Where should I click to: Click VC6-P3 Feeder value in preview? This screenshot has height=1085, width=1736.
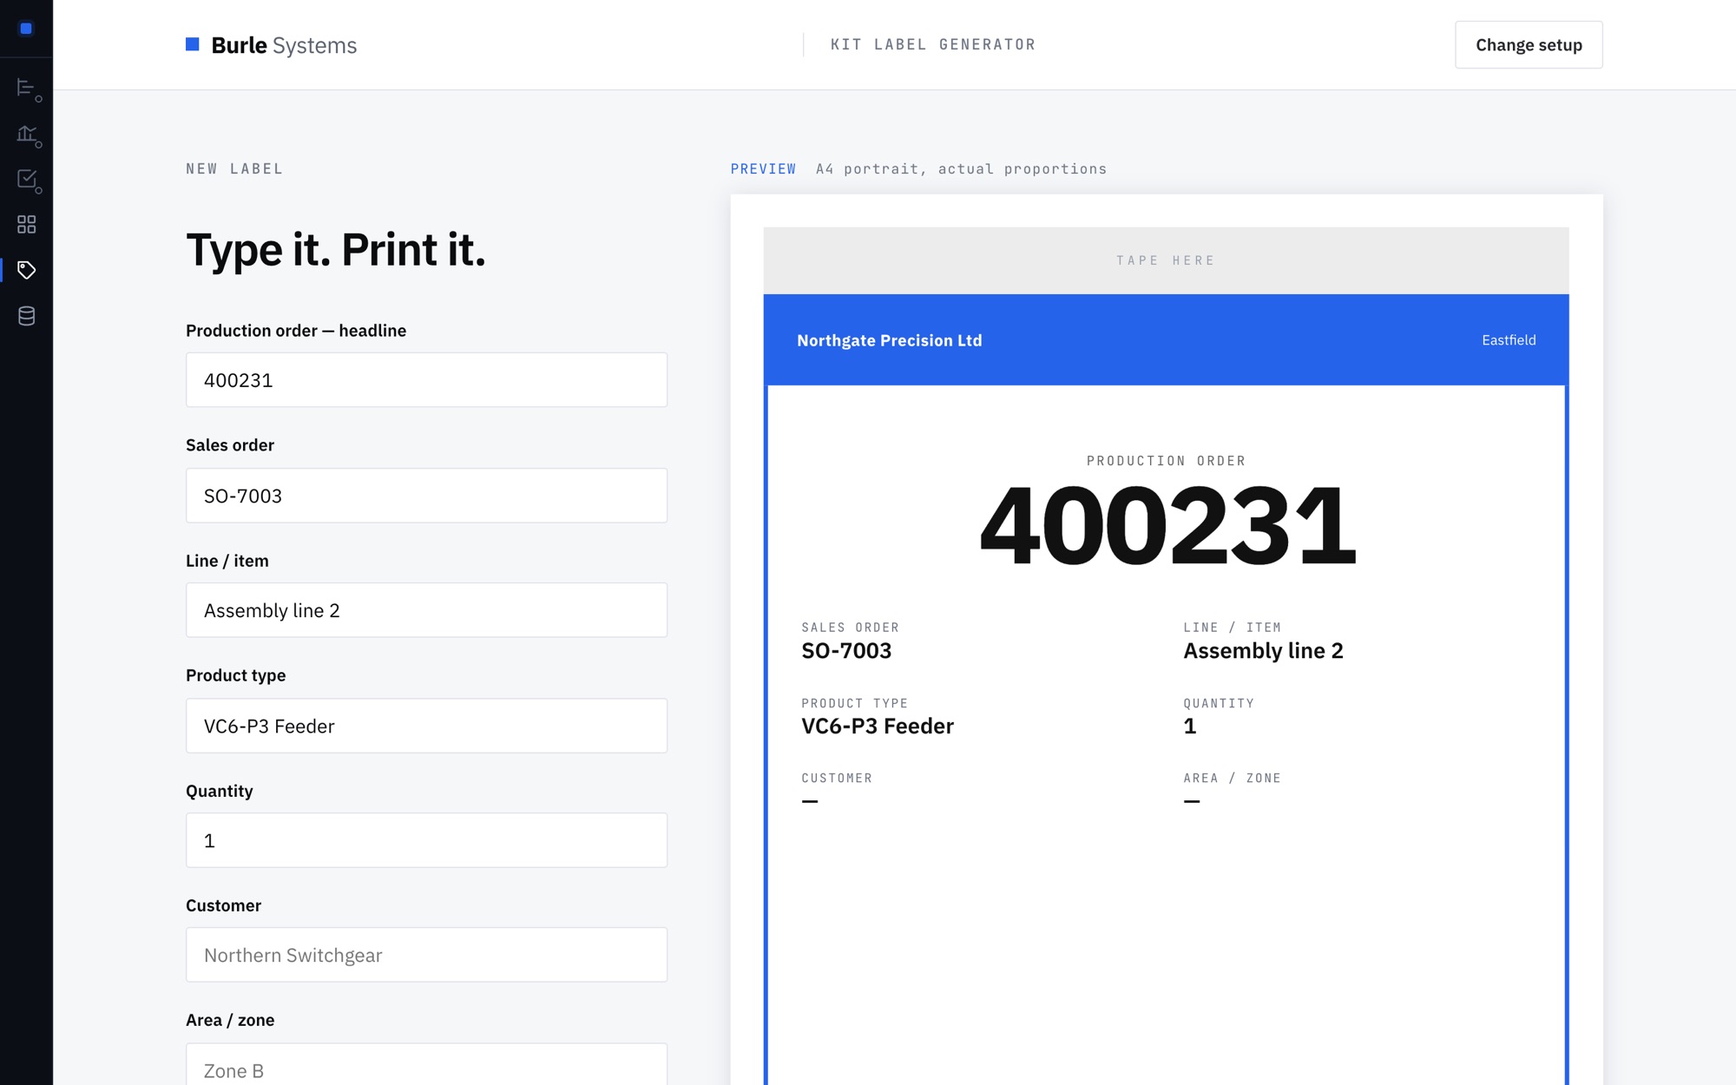[878, 726]
